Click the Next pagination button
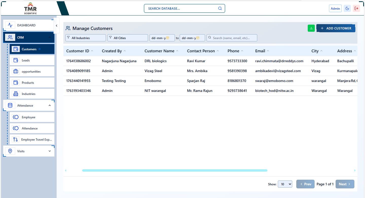The image size is (365, 198). click(345, 184)
